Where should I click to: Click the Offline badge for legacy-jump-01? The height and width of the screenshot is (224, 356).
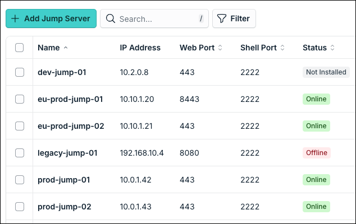[317, 153]
